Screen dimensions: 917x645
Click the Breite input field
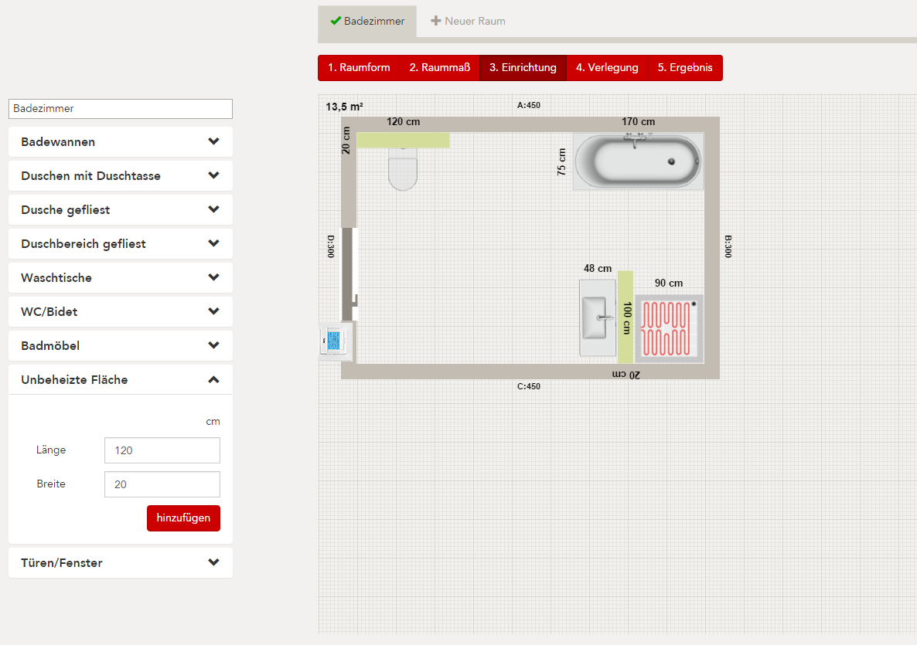click(162, 484)
